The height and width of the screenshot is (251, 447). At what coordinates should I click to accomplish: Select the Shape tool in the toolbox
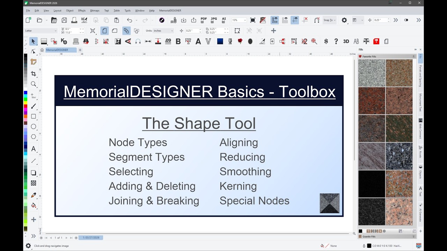click(34, 52)
